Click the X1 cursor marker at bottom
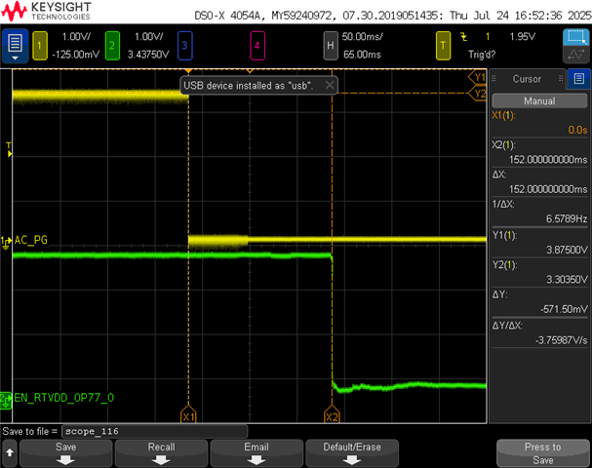The image size is (592, 468). click(188, 414)
